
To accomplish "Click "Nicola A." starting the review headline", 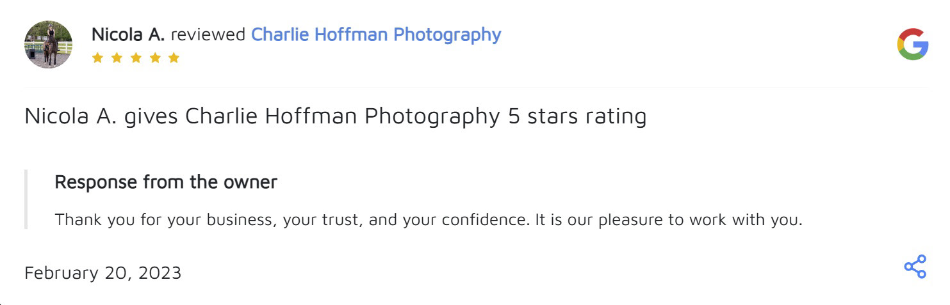I will (70, 116).
